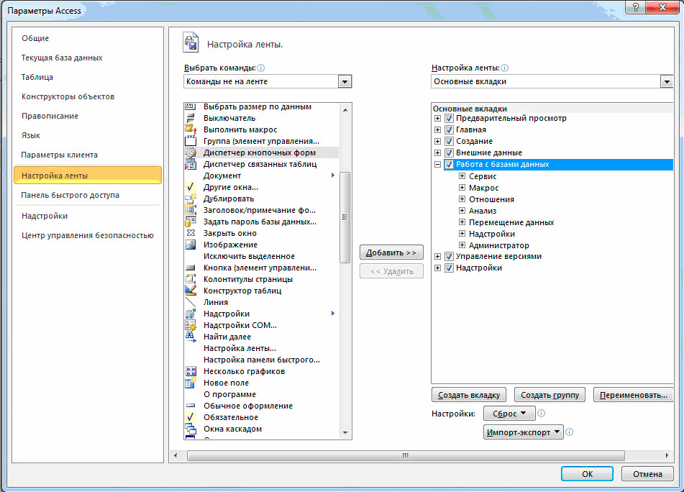684x492 pixels.
Task: Click the Колонтитулы страницы icon
Action: click(190, 278)
